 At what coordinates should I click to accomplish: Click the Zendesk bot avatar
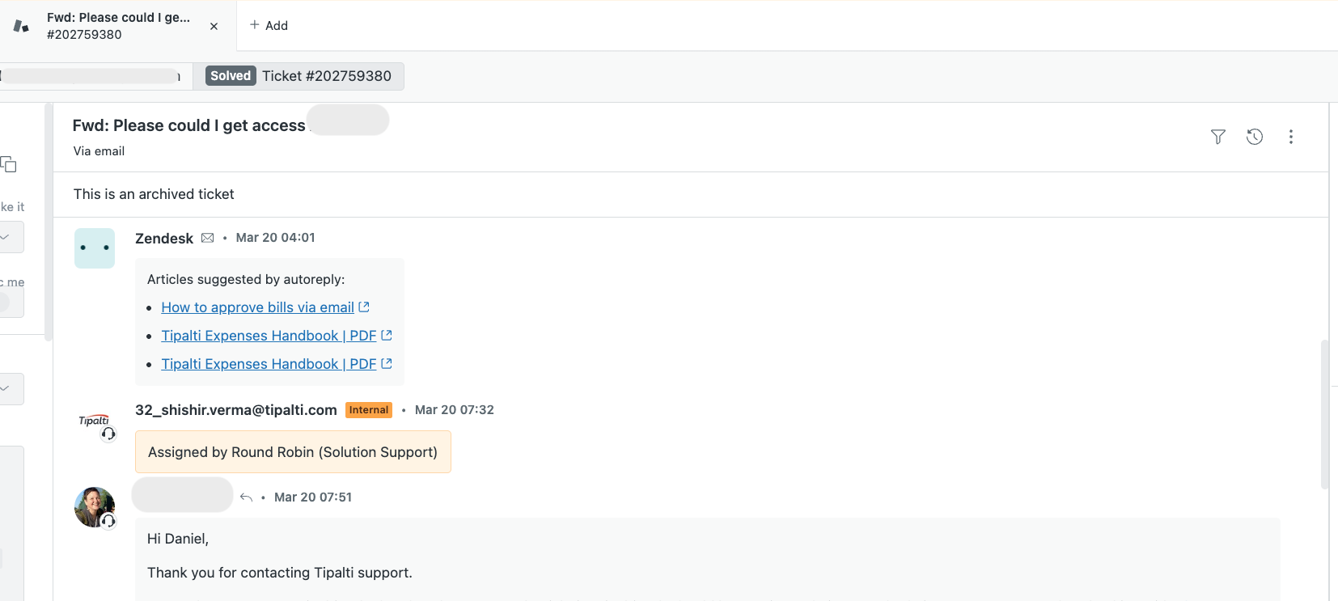point(95,248)
